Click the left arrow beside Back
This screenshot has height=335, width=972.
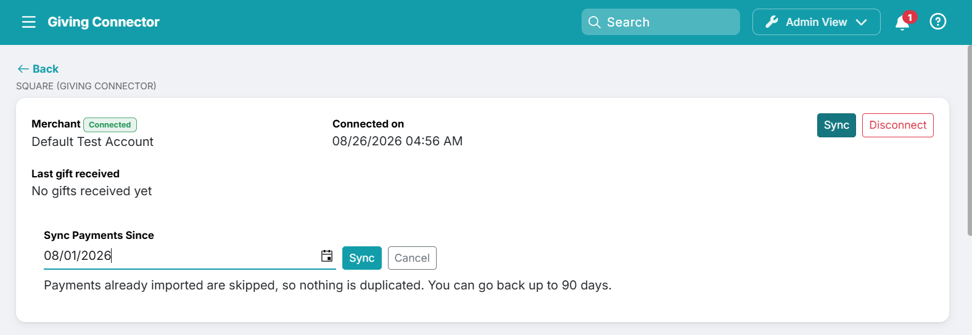coord(23,69)
